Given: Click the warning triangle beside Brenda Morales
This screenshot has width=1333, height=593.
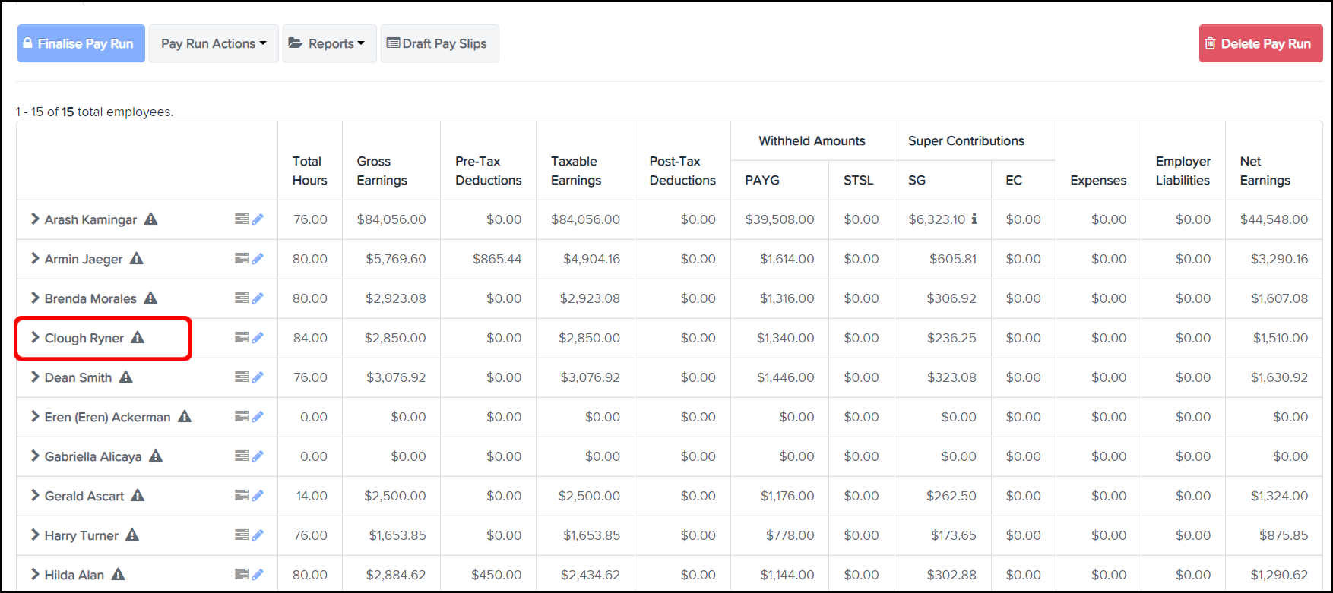Looking at the screenshot, I should (150, 298).
